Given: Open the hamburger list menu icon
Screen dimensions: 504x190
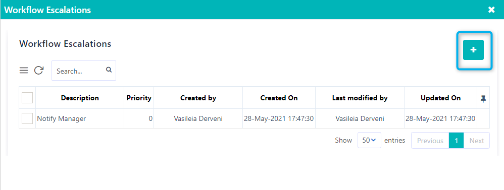Looking at the screenshot, I should (x=24, y=70).
